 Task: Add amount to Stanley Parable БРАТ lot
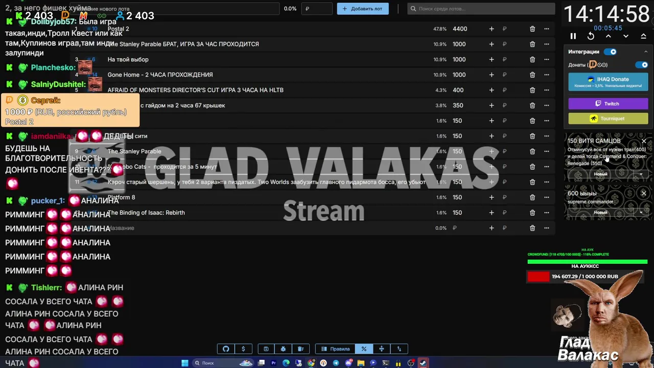coord(492,44)
